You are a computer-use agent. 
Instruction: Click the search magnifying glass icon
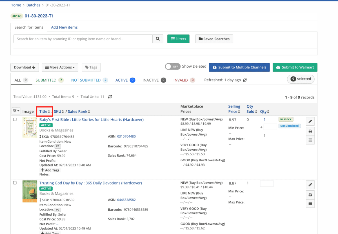click(158, 39)
